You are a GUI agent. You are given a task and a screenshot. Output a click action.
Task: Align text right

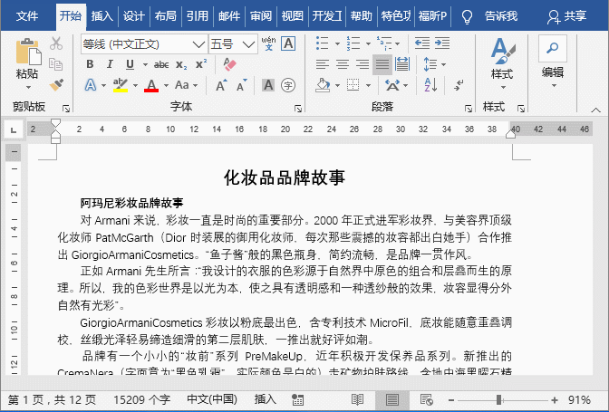pos(362,64)
